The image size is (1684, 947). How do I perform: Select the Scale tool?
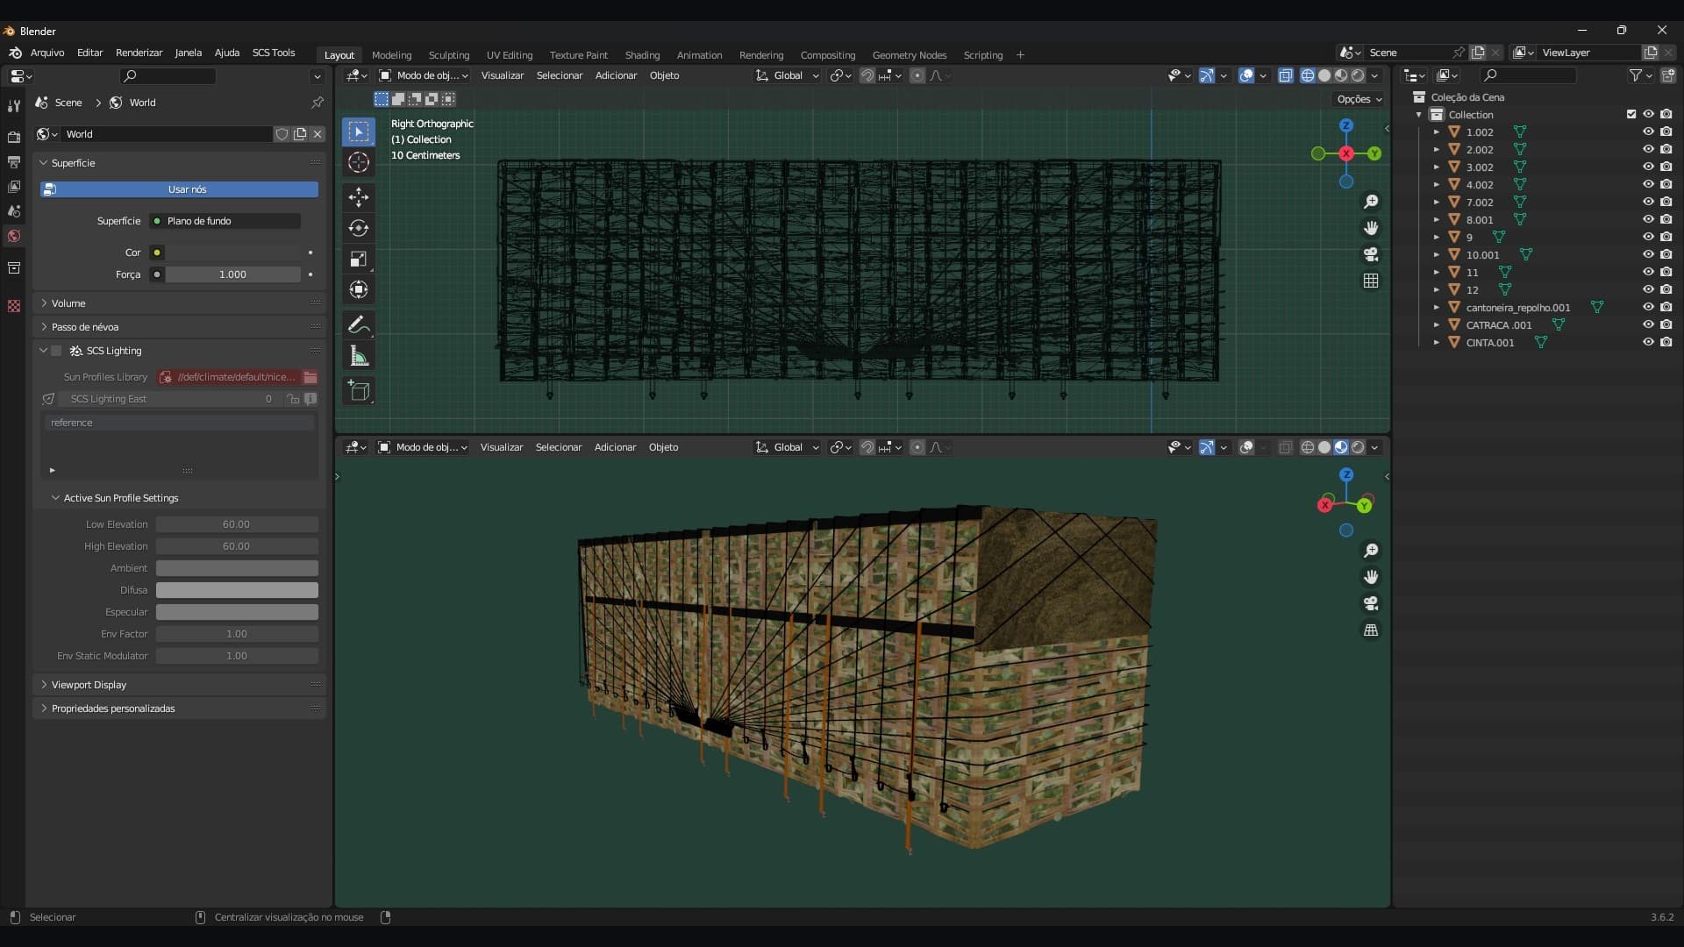[x=358, y=259]
